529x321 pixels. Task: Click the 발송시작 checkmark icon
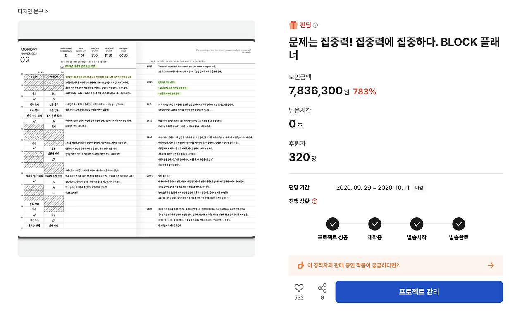coord(417,224)
